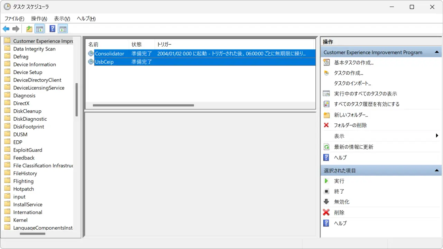Sort by the 状態 column header
This screenshot has height=249, width=443.
141,44
